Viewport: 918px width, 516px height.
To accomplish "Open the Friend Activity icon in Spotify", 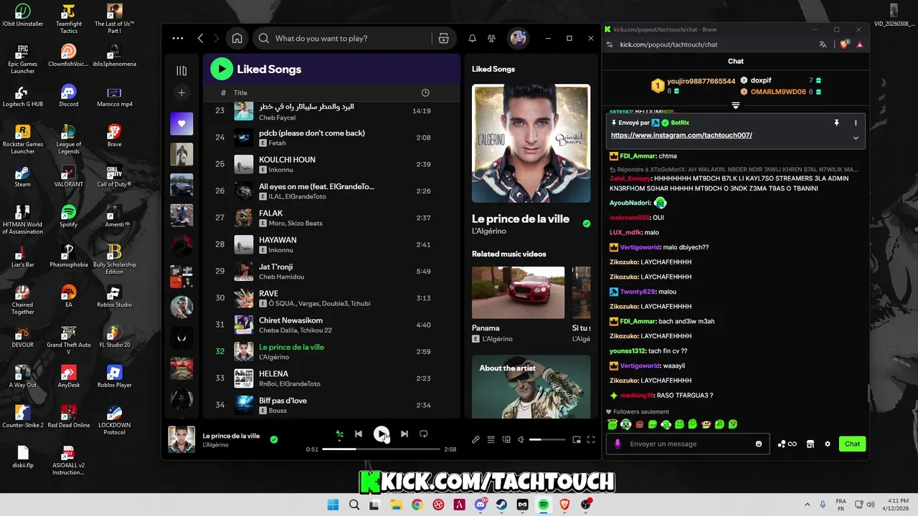I will pos(491,39).
